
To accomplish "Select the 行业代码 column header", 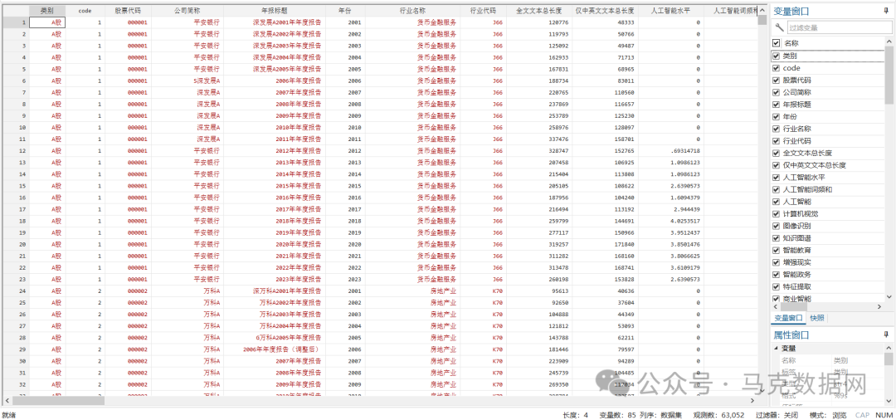I will pos(483,10).
